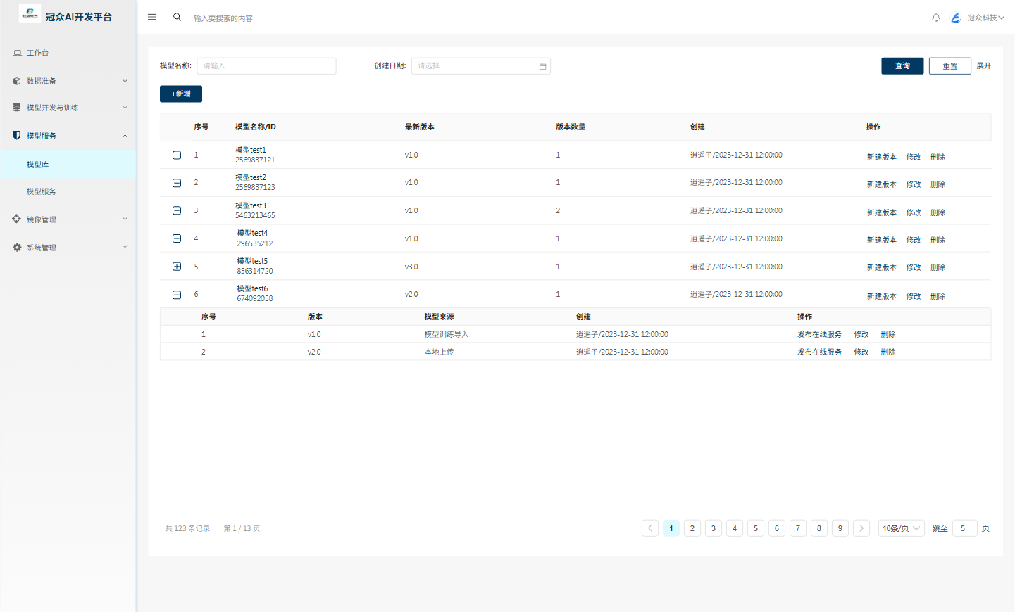Screen dimensions: 1015x612
Task: Click the 模型名称 input field
Action: click(266, 66)
